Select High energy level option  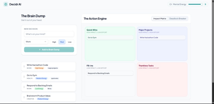click(x=54, y=42)
